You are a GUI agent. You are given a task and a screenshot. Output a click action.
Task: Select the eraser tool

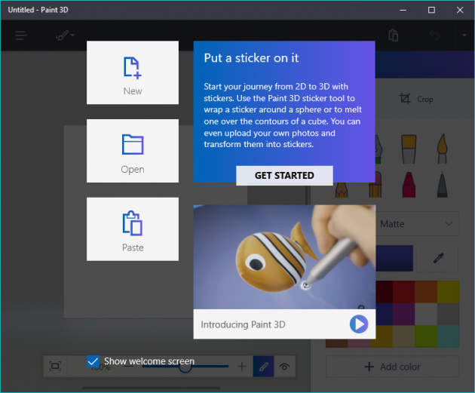point(376,185)
